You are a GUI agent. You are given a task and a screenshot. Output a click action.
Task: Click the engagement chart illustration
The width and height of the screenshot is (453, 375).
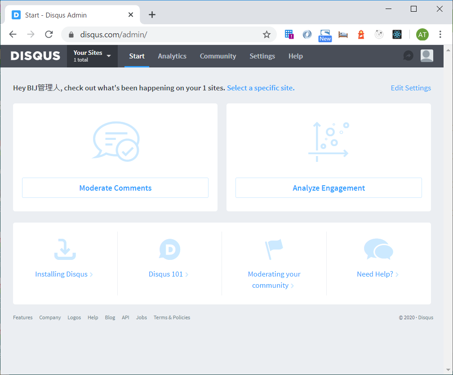click(329, 141)
